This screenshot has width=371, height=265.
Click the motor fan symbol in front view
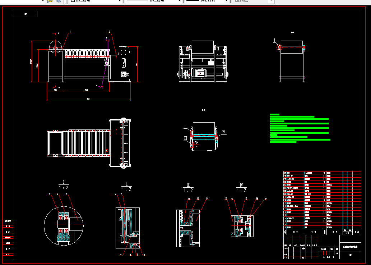coord(124,74)
